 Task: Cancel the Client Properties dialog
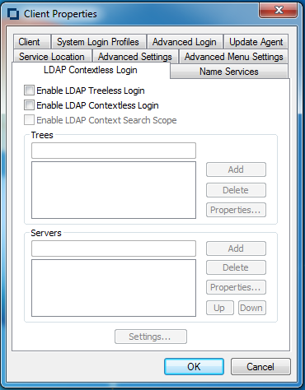tap(260, 366)
